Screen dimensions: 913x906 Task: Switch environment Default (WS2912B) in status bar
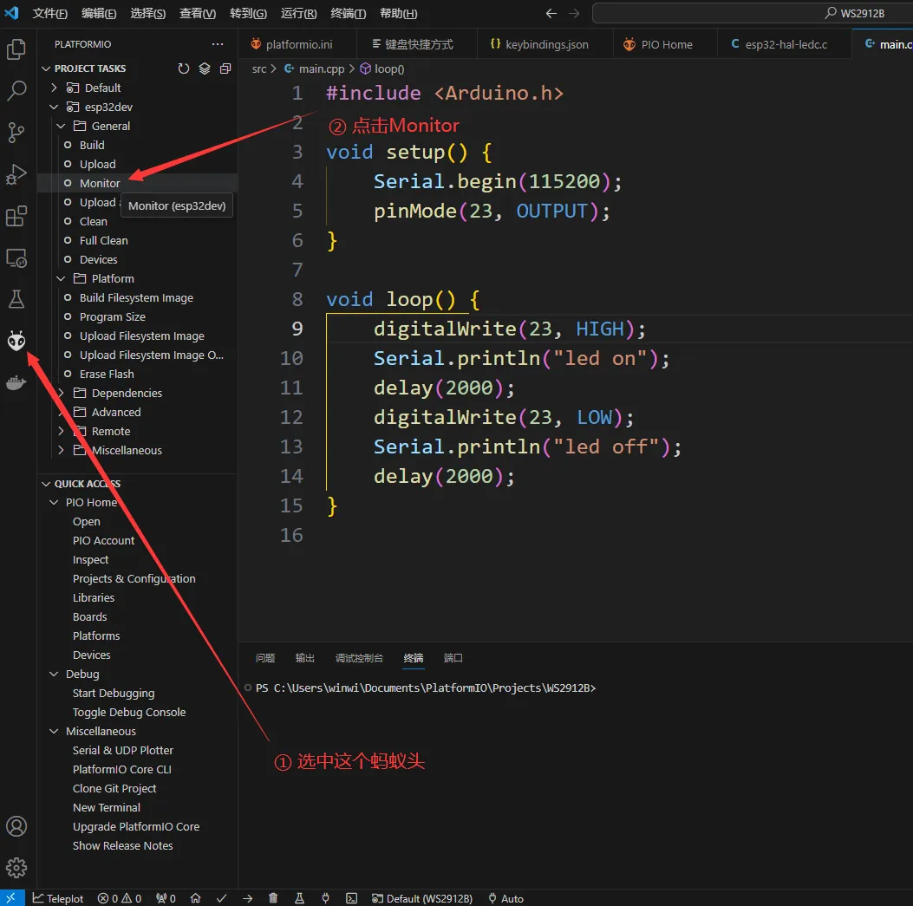click(x=422, y=898)
